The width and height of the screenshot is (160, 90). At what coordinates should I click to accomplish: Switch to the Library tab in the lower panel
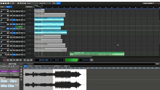[29, 64]
